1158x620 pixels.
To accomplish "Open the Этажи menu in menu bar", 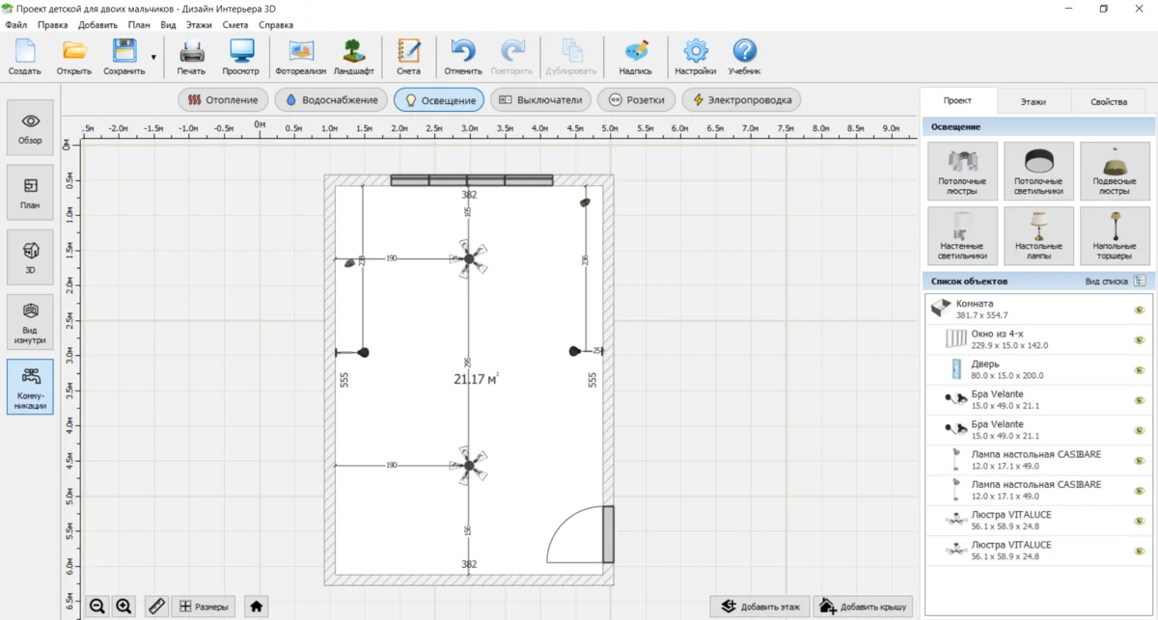I will 199,25.
